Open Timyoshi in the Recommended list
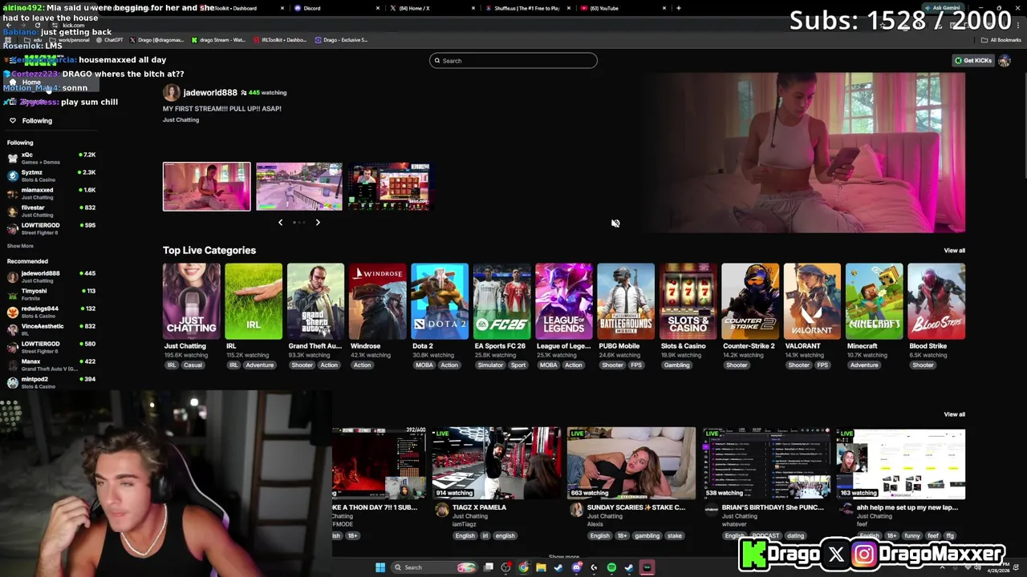Image resolution: width=1027 pixels, height=577 pixels. (50, 294)
